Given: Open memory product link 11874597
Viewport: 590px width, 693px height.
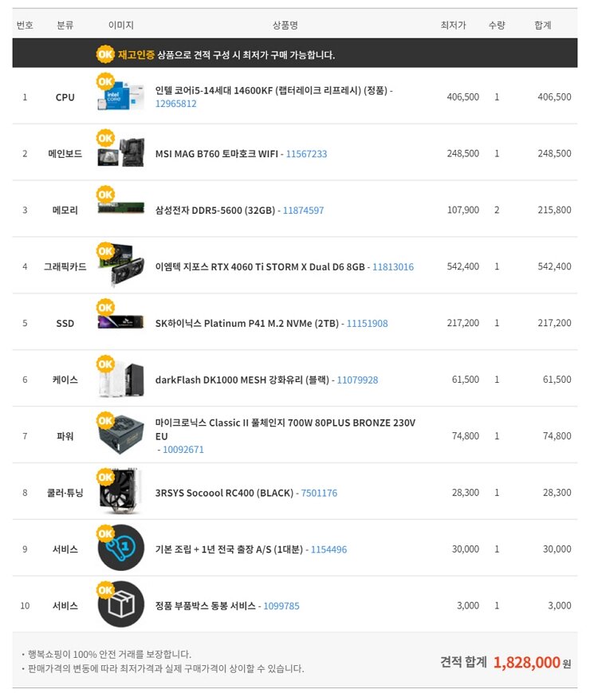Looking at the screenshot, I should pos(303,211).
